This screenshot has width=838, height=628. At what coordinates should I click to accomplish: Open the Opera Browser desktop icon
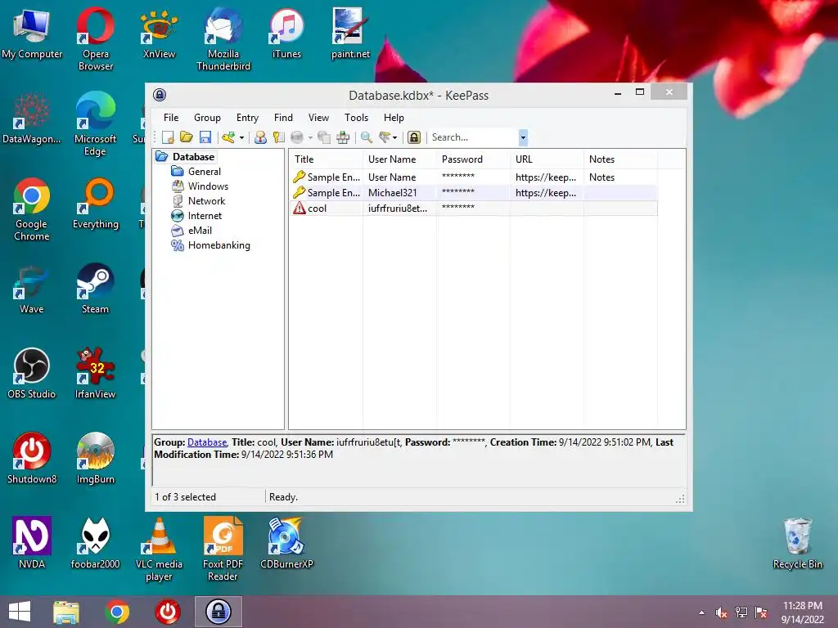tap(95, 38)
